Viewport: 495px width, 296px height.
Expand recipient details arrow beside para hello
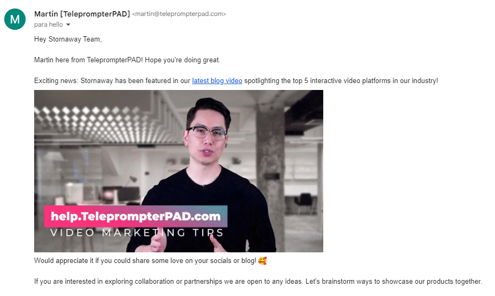point(68,24)
